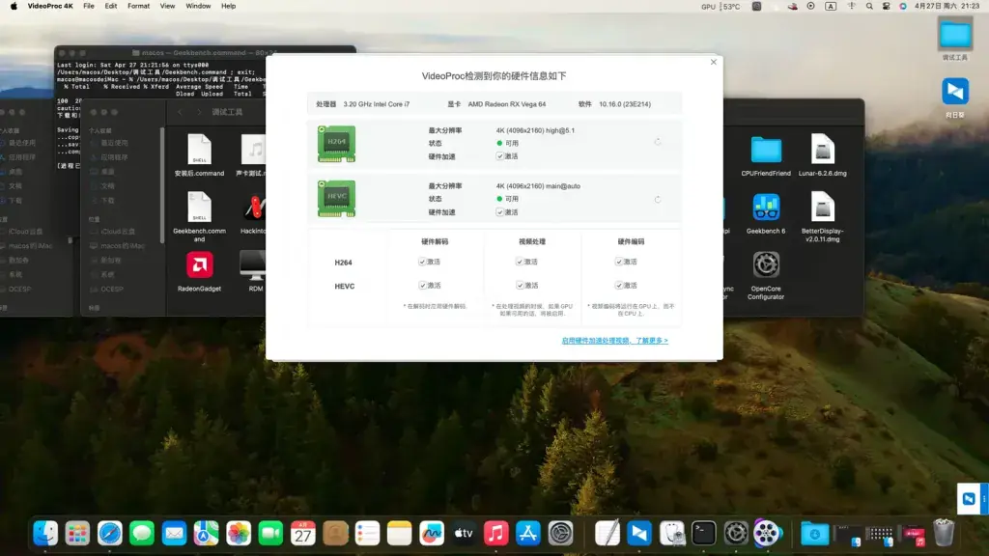The image size is (989, 556).
Task: Click the HEVC chip icon in the dialog
Action: click(336, 199)
